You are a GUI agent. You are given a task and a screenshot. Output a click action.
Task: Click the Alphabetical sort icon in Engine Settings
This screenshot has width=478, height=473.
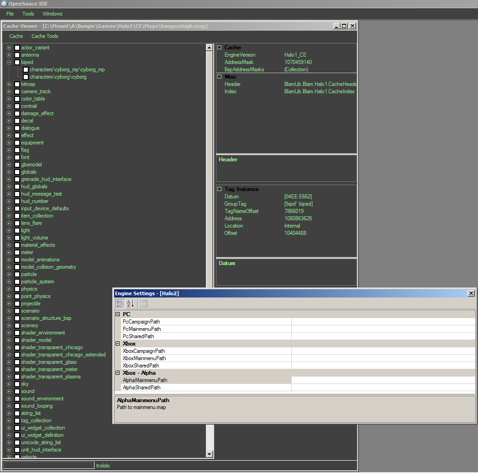click(130, 304)
